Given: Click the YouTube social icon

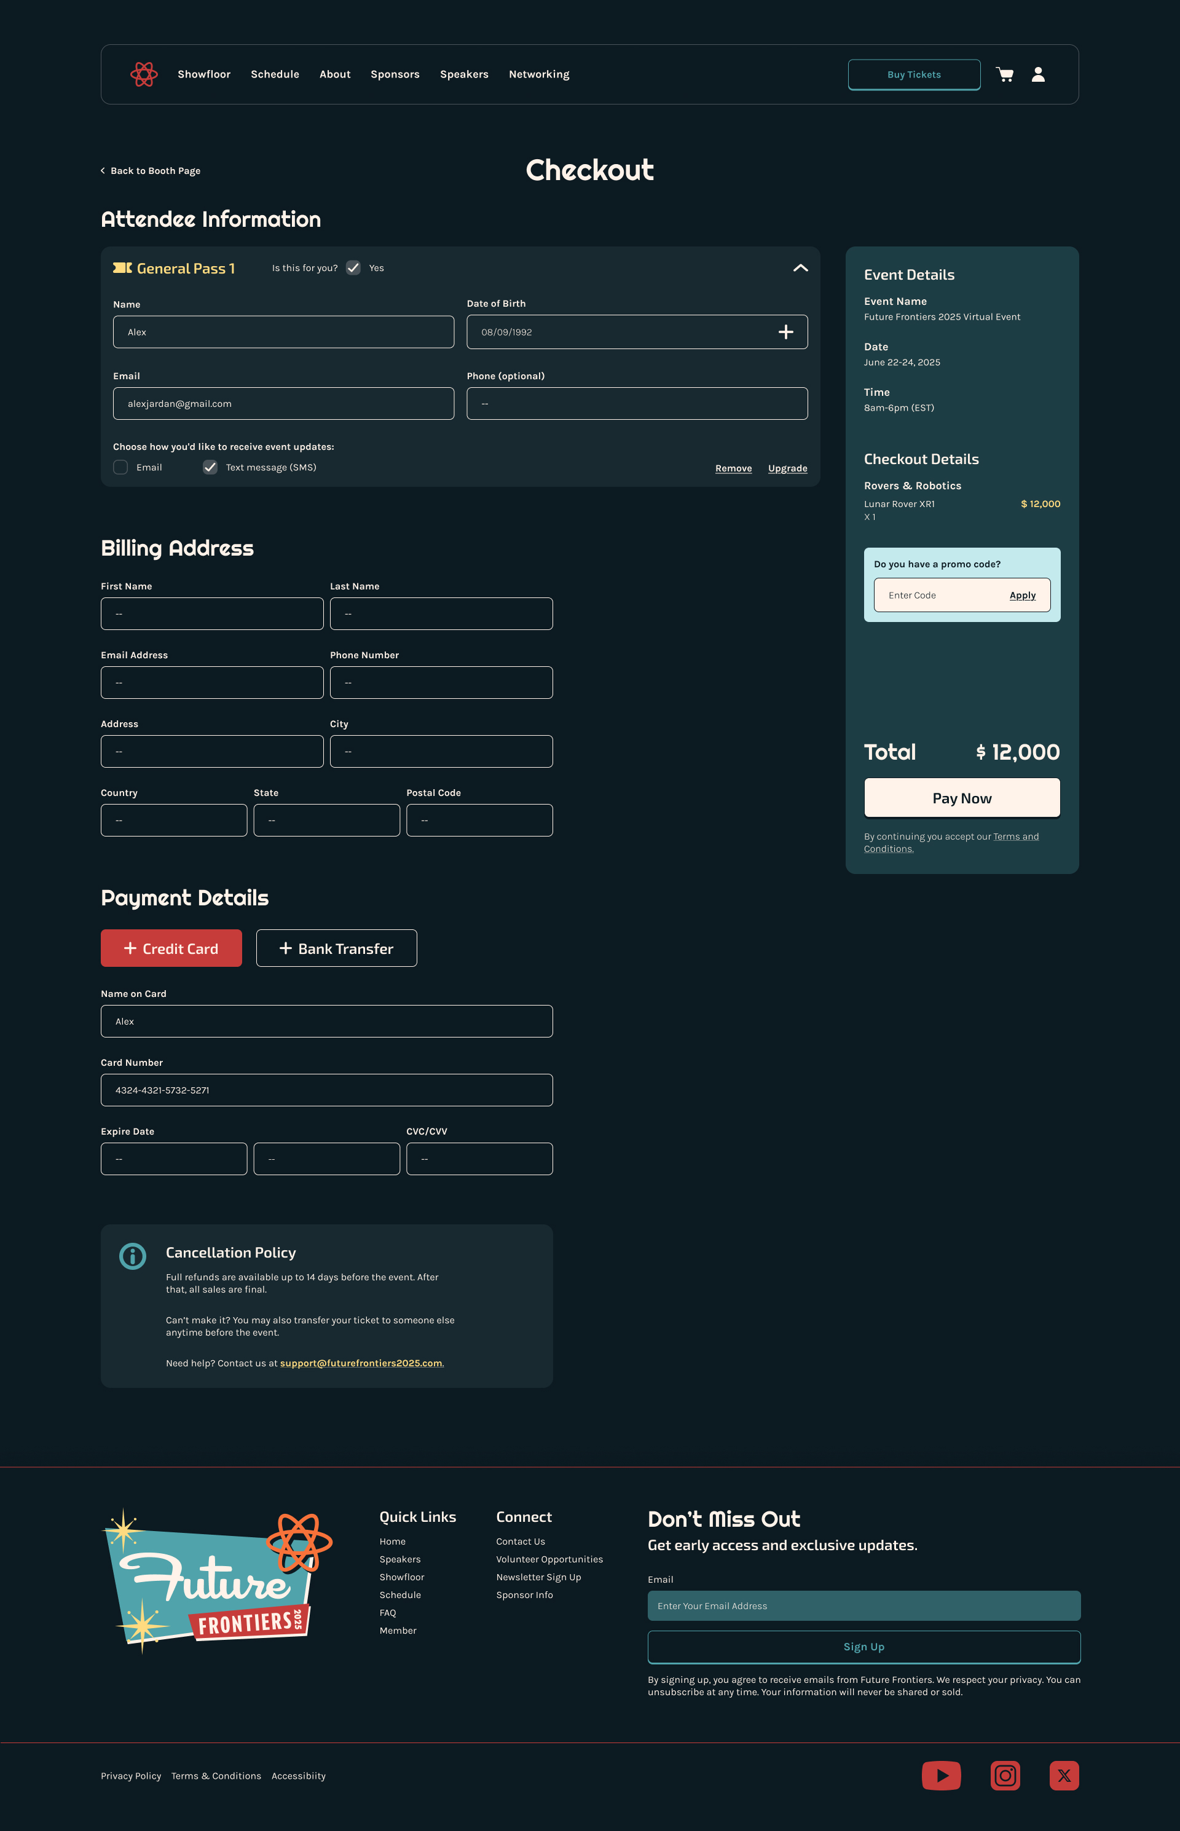Looking at the screenshot, I should pyautogui.click(x=941, y=1775).
